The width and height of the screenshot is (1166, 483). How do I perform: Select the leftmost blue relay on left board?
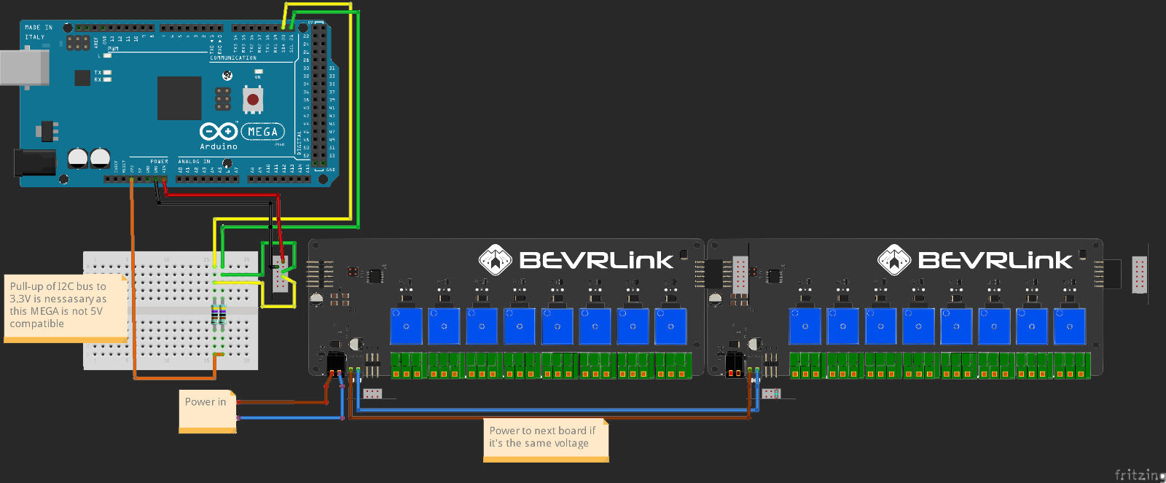(x=406, y=326)
